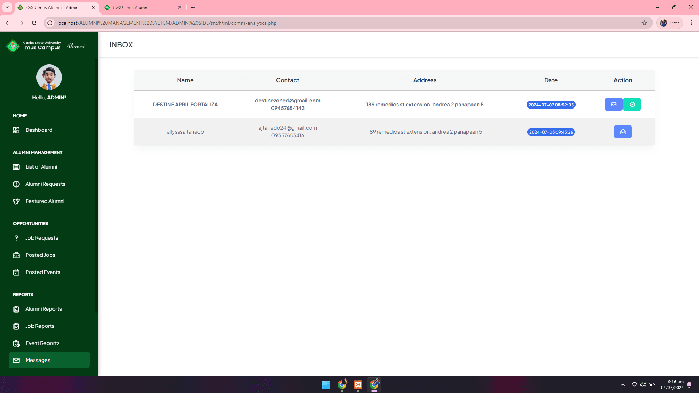Open the notification bell in system tray
Viewport: 699px width, 393px height.
(x=689, y=385)
